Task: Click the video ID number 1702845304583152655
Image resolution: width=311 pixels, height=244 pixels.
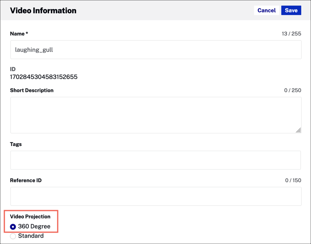Action: click(44, 77)
